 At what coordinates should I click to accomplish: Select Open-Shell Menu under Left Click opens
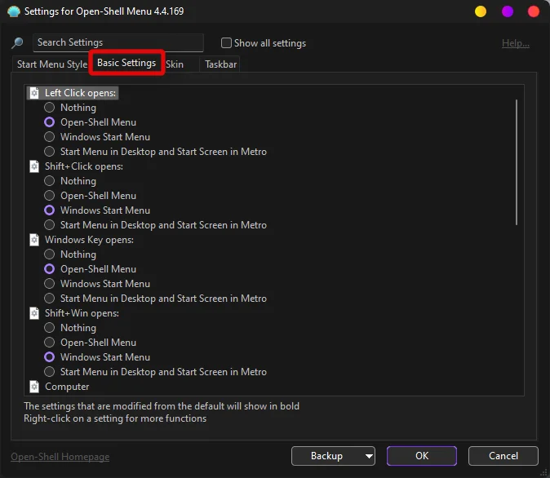click(x=50, y=122)
